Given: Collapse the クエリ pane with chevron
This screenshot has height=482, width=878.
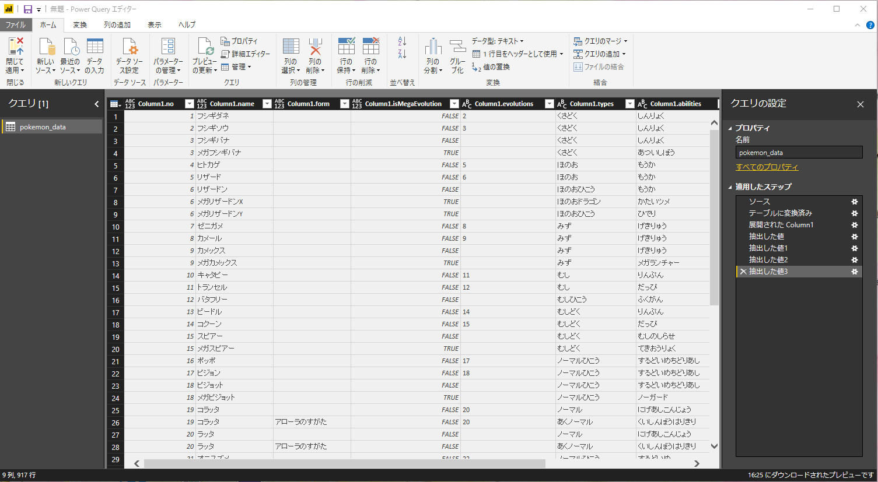Looking at the screenshot, I should [x=97, y=104].
